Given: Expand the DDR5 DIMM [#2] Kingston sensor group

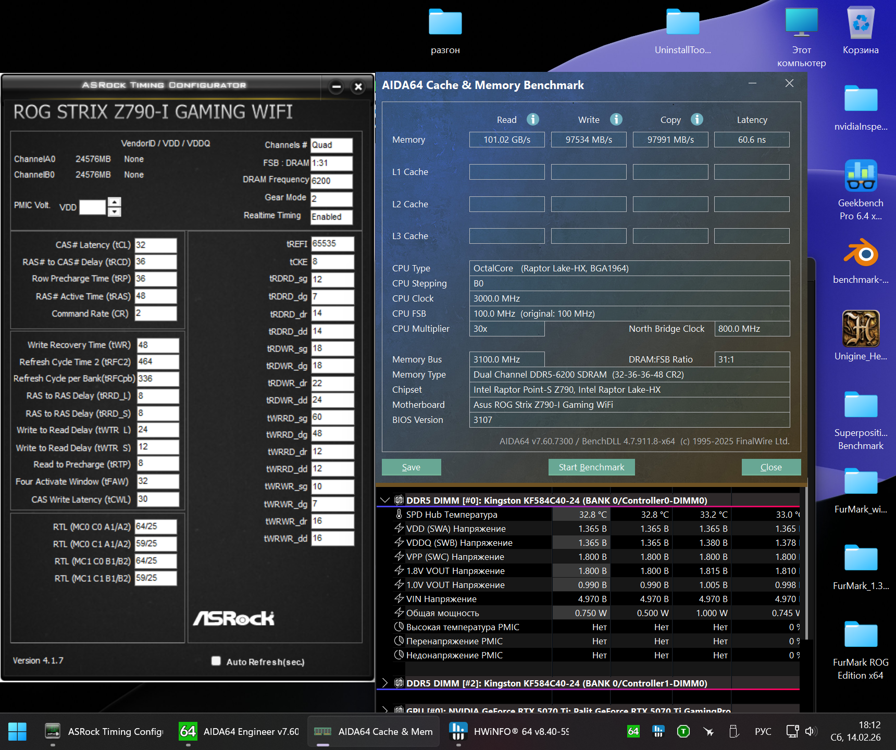Looking at the screenshot, I should point(385,683).
